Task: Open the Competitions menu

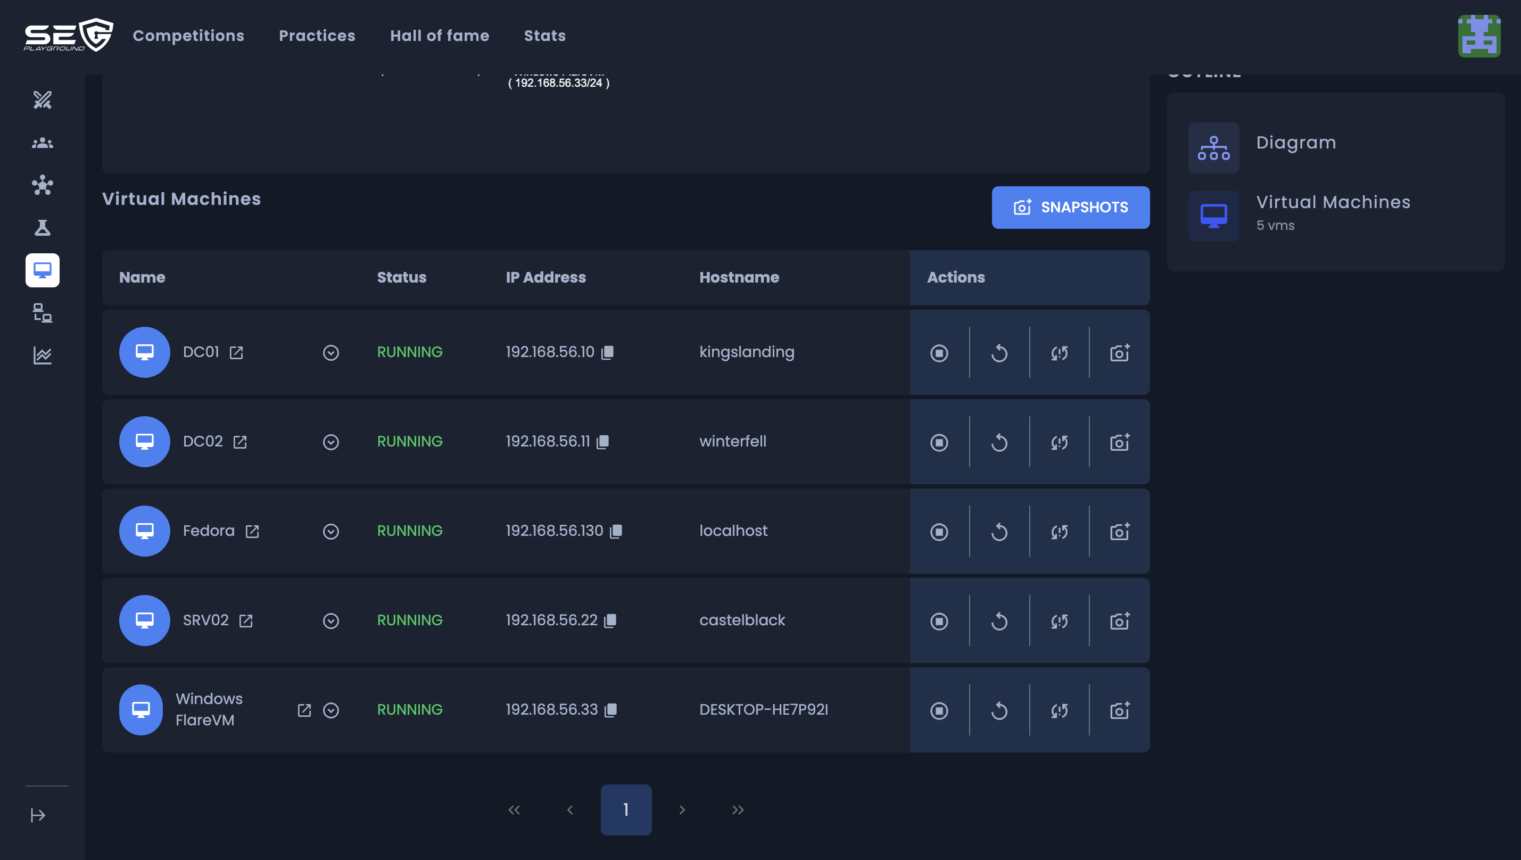Action: pyautogui.click(x=188, y=36)
